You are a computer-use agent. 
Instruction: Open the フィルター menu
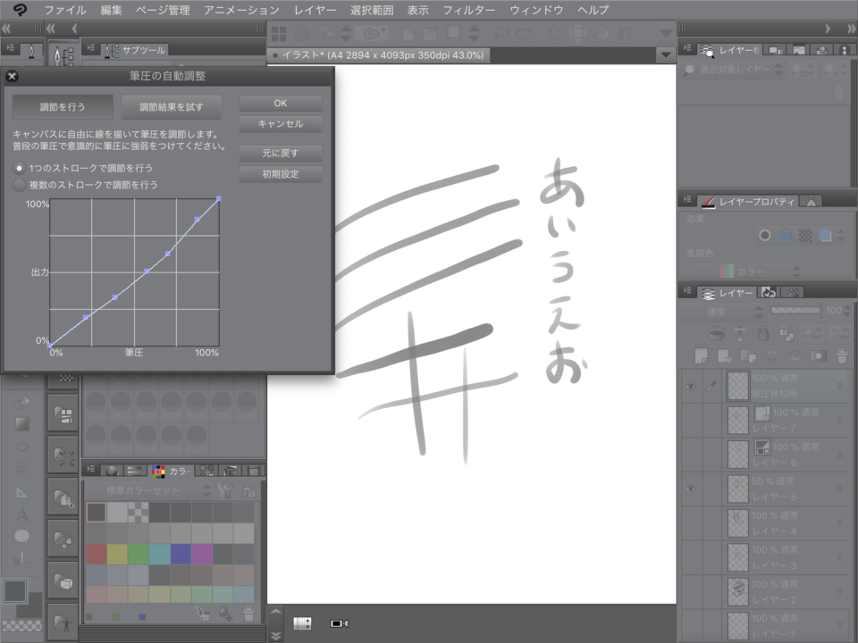click(x=469, y=10)
